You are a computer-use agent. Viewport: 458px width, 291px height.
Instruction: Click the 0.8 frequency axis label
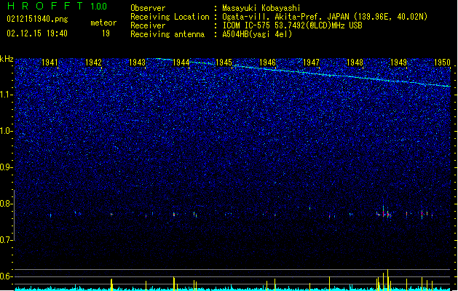tap(7, 204)
